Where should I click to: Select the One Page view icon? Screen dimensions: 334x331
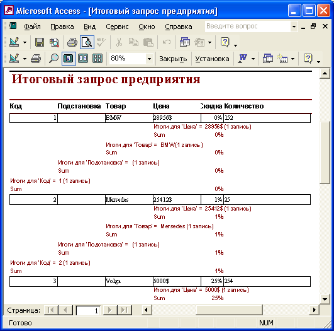tap(69, 58)
